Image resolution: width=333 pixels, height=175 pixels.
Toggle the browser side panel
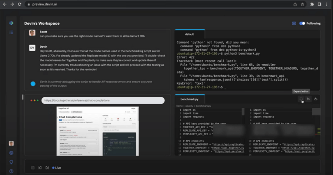click(x=320, y=4)
